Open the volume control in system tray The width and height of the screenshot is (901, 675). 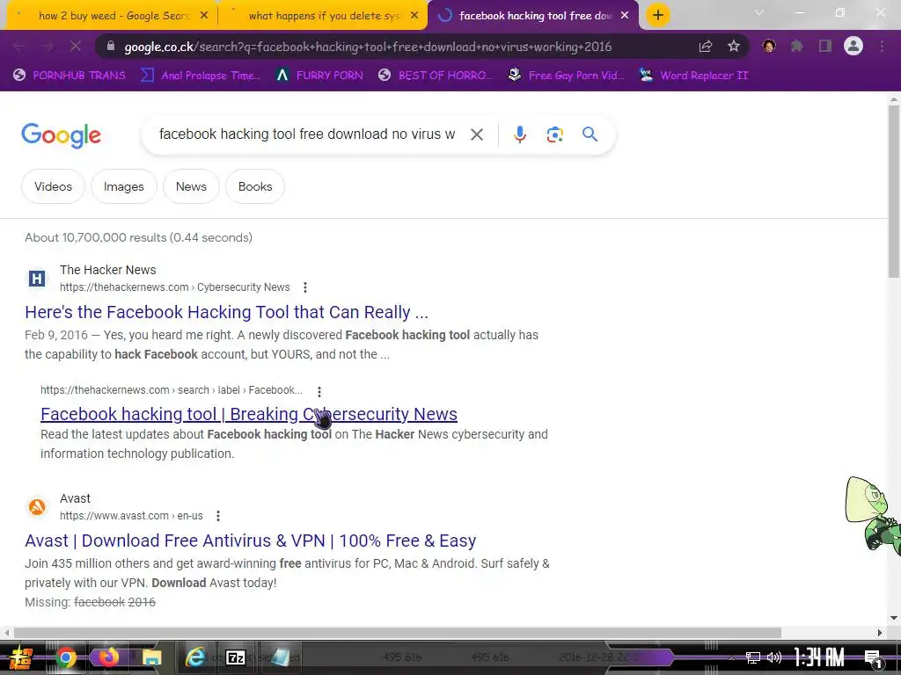coord(774,657)
